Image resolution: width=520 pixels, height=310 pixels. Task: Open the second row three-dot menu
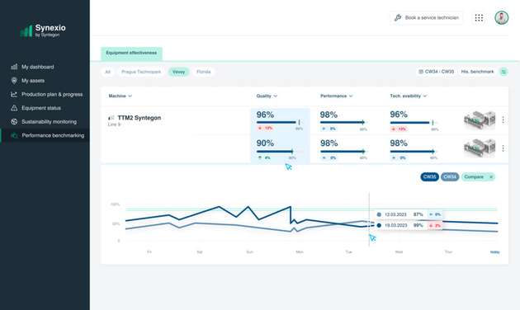[503, 148]
